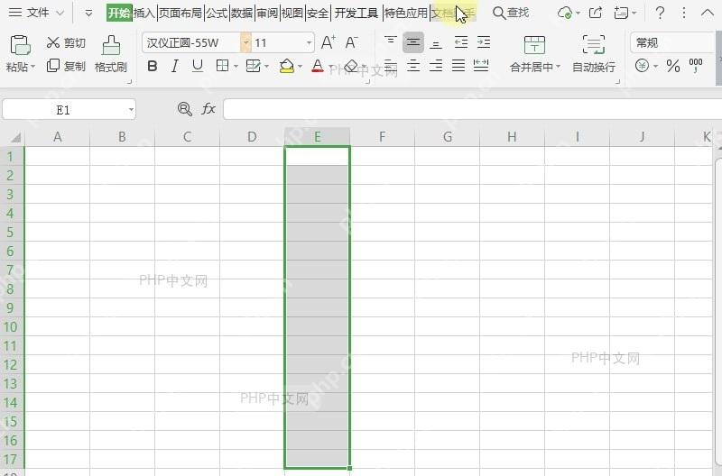Click the clear eraser icon
The image size is (722, 476).
[x=351, y=66]
